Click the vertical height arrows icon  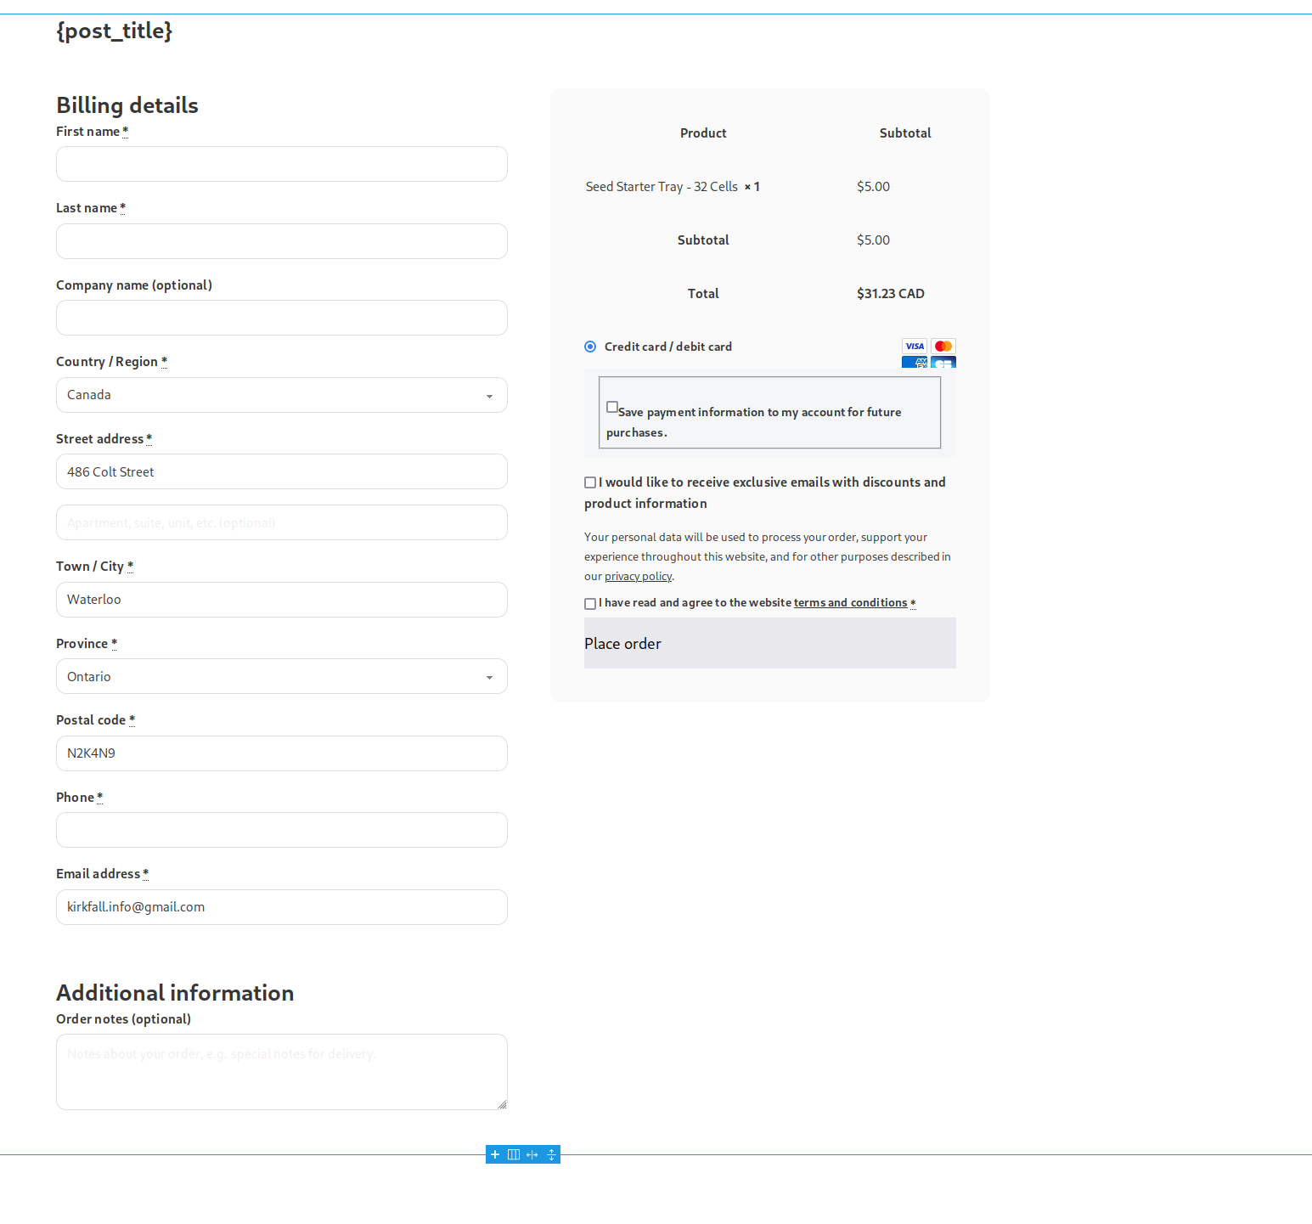click(x=551, y=1154)
